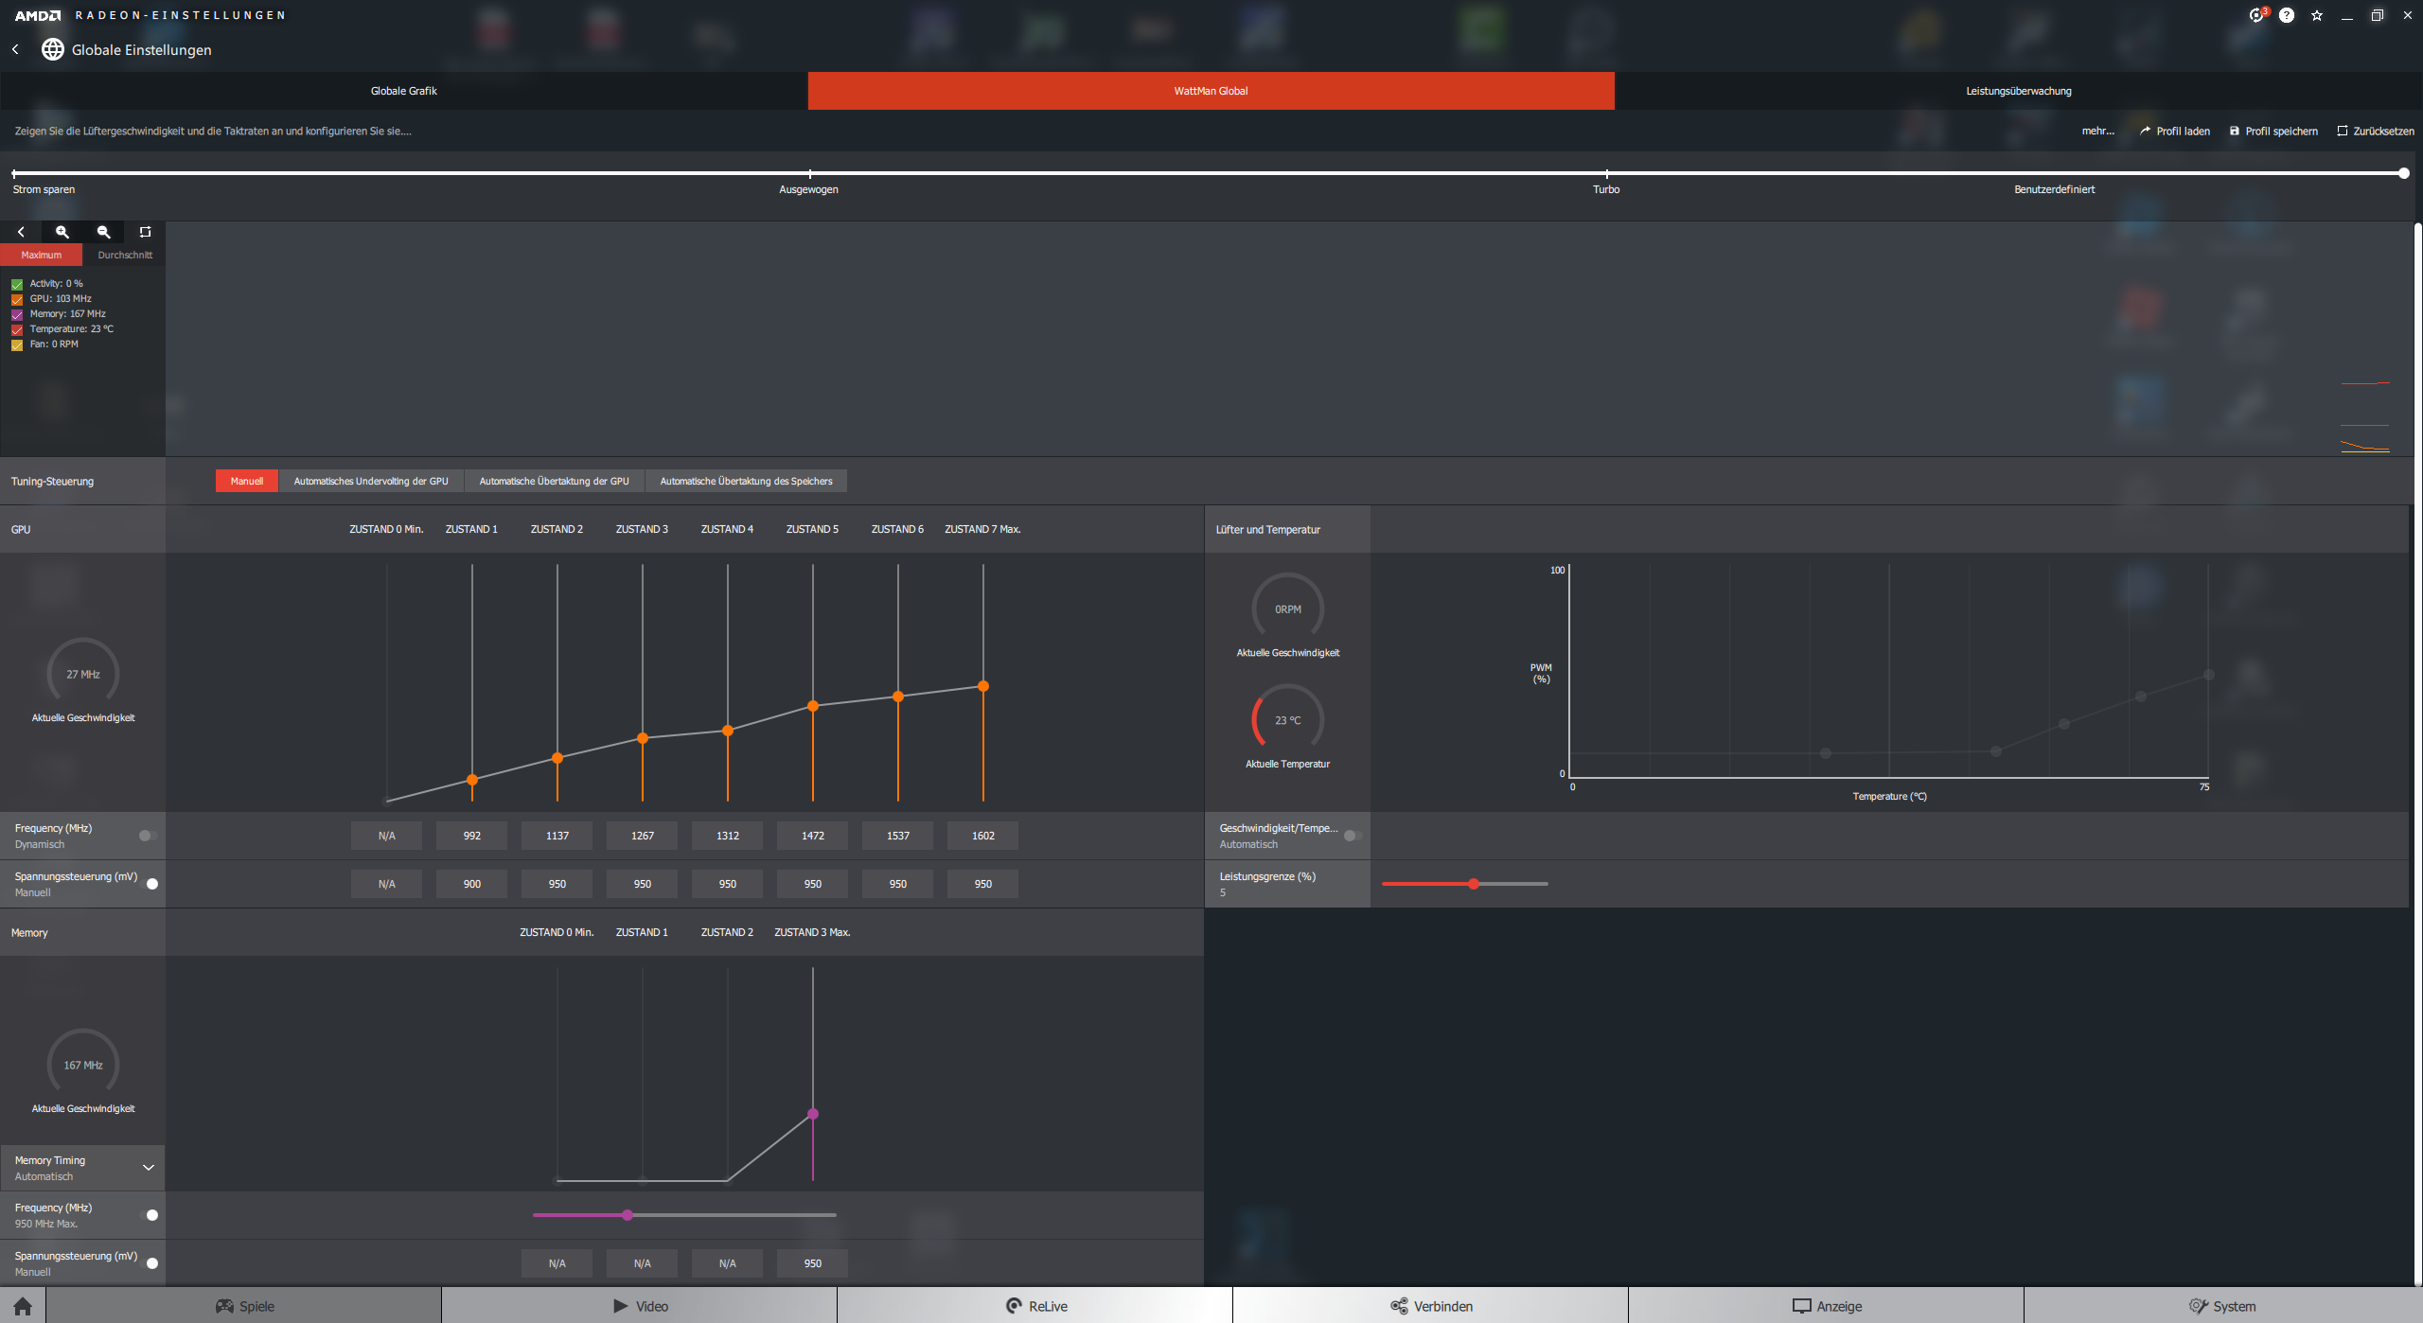
Task: Click Profil speichern button
Action: (x=2273, y=132)
